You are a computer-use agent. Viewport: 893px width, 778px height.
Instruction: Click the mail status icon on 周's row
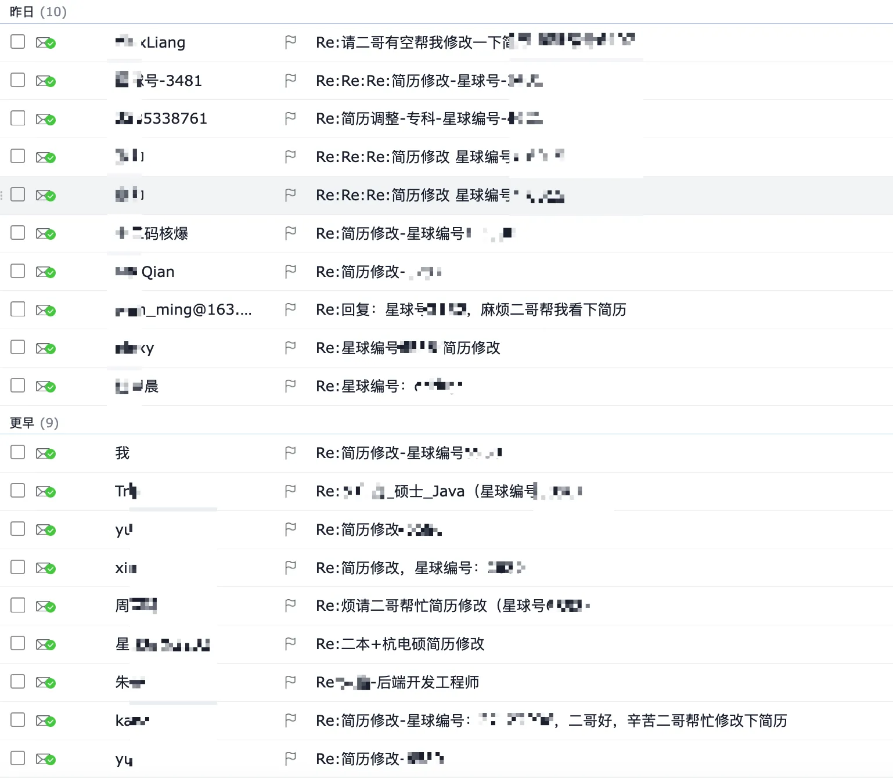(46, 606)
